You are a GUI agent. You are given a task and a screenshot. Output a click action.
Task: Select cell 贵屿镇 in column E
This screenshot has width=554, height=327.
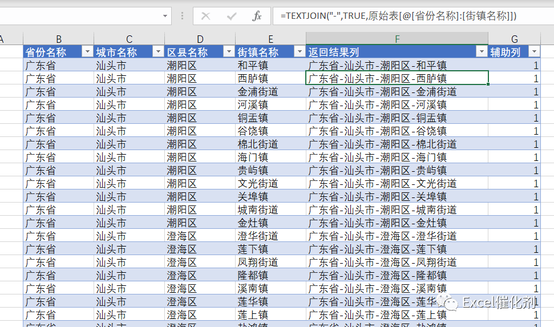270,170
